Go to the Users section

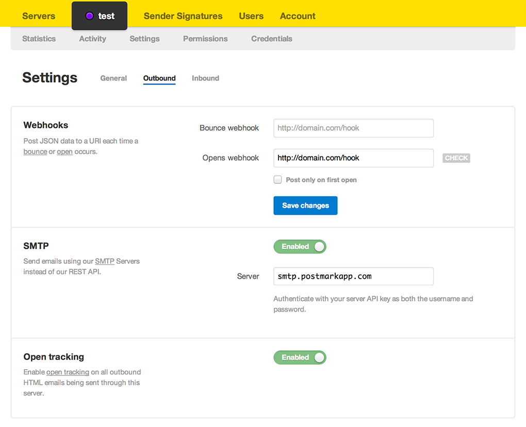(x=251, y=15)
